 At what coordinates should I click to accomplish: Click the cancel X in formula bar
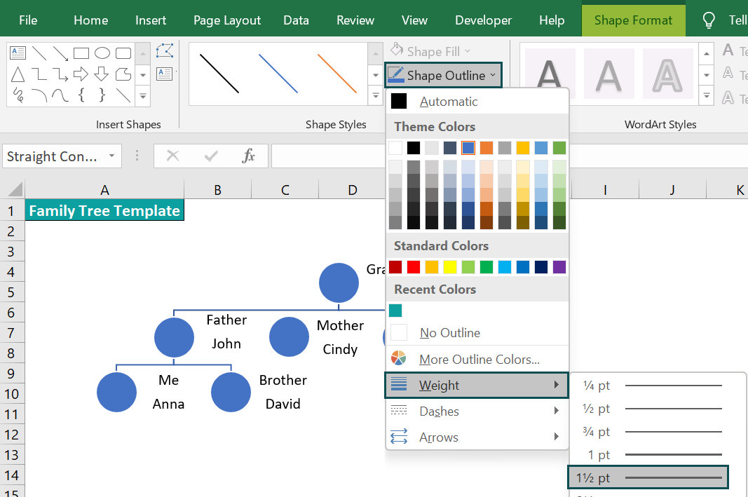coord(172,156)
